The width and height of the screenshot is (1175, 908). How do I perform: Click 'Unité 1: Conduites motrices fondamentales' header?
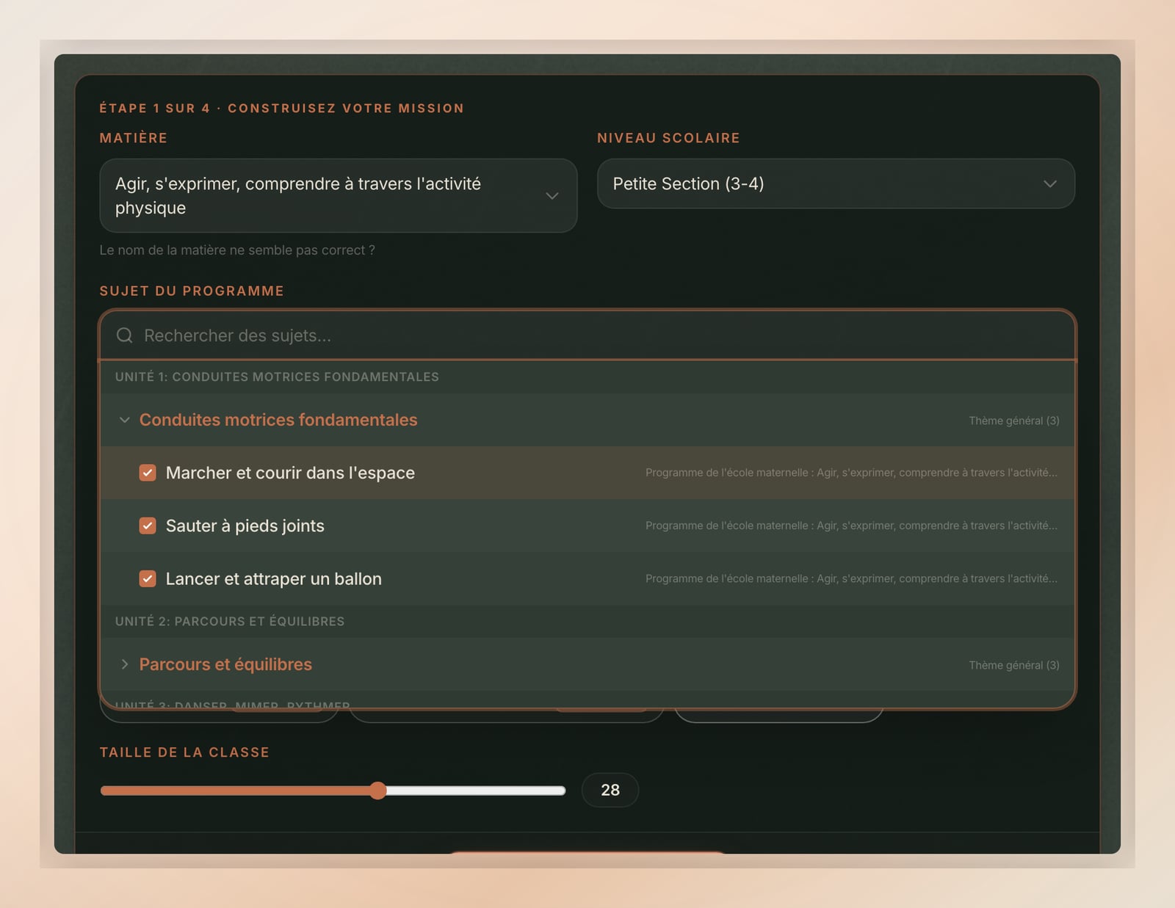277,377
